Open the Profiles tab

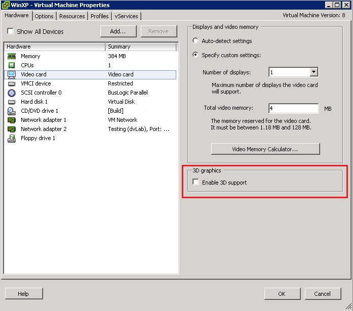[x=100, y=16]
